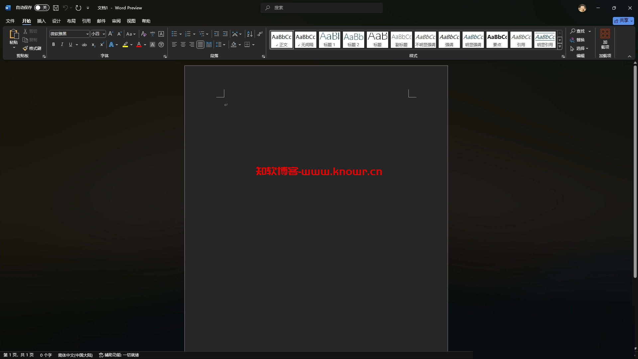Click the paragraph shading color icon
This screenshot has height=359, width=638.
point(234,45)
